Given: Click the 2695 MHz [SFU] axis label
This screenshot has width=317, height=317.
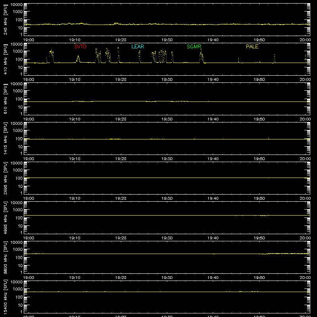Looking at the screenshot, I should pyautogui.click(x=5, y=178).
